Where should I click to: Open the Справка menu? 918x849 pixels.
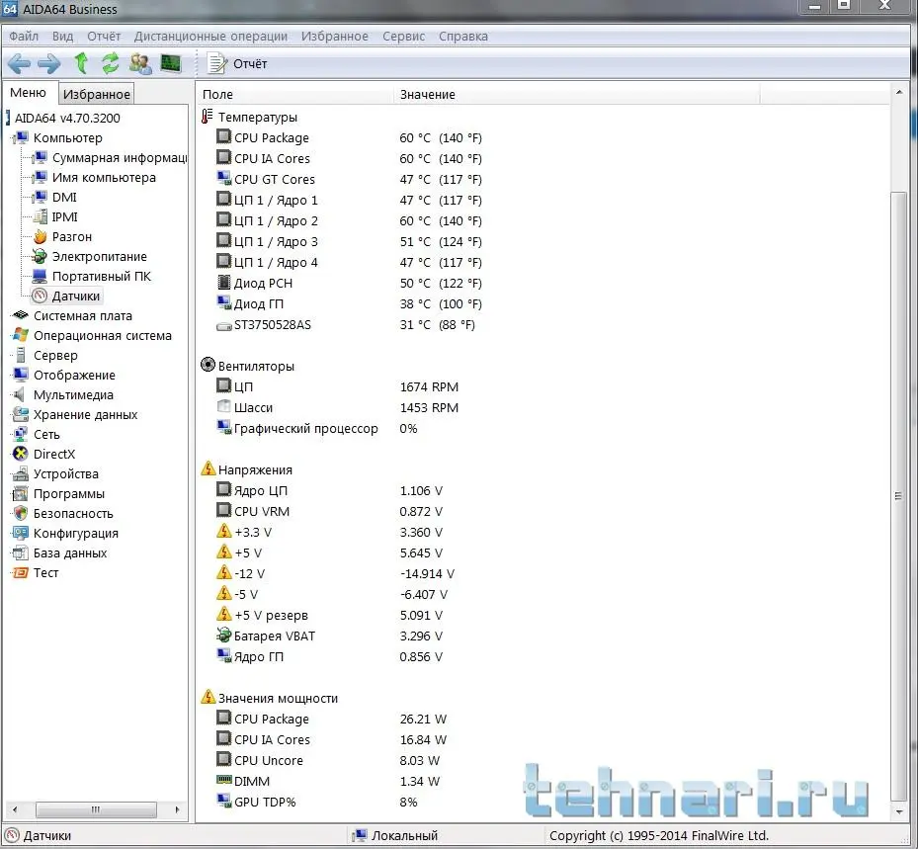coord(463,37)
